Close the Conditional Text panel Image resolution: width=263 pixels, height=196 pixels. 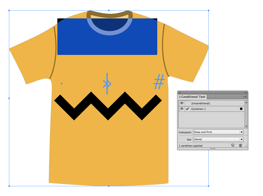tap(180, 93)
